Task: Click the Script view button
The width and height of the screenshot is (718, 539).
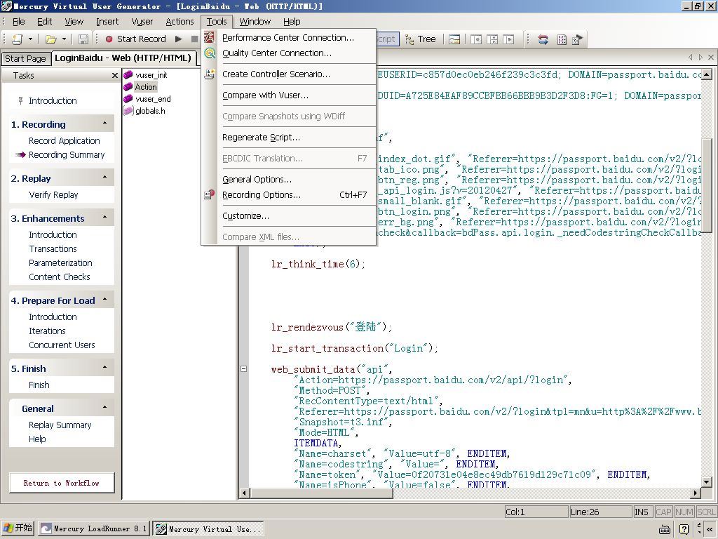Action: point(387,39)
